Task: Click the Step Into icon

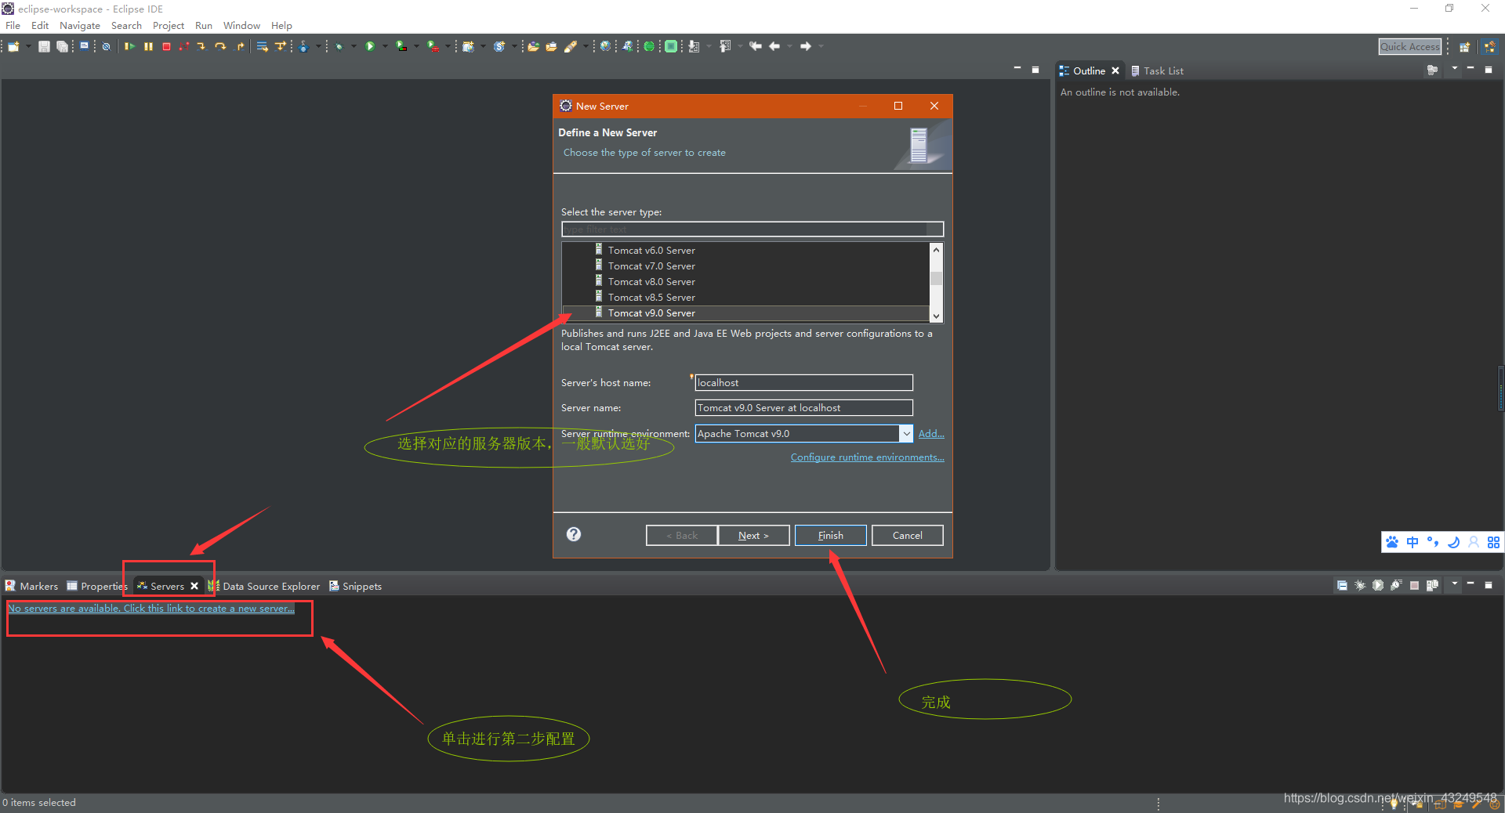Action: point(201,46)
